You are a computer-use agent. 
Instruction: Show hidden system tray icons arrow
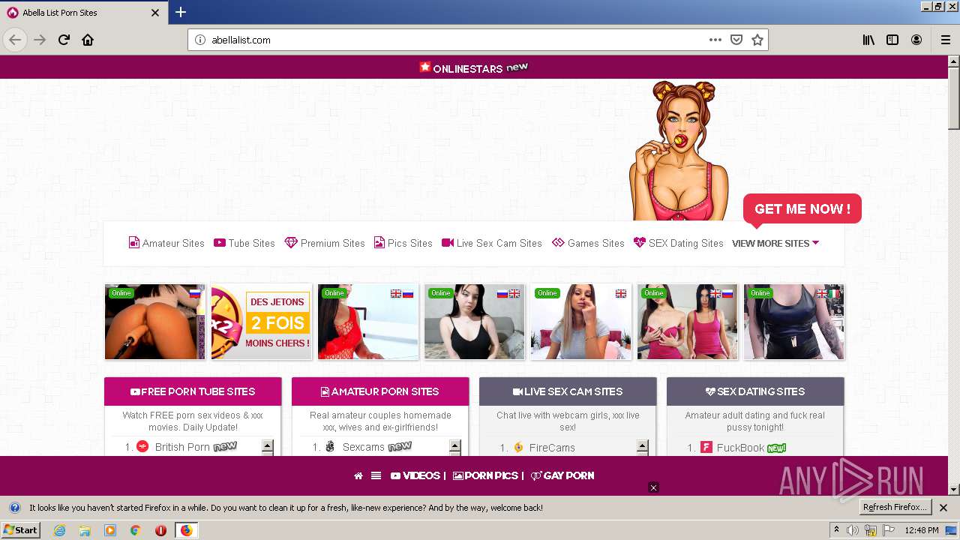(836, 530)
